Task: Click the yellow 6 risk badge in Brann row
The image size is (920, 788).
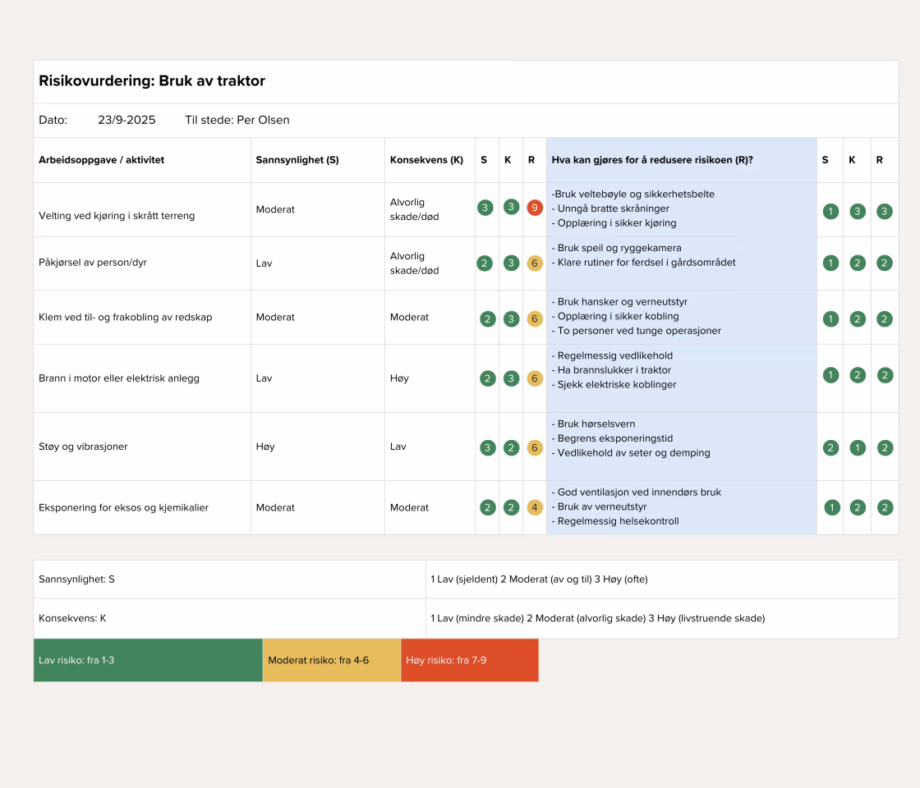Action: coord(535,378)
